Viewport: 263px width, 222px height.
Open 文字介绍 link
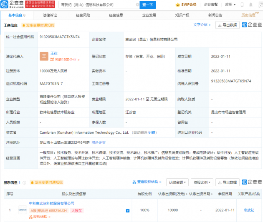pyautogui.click(x=202, y=25)
